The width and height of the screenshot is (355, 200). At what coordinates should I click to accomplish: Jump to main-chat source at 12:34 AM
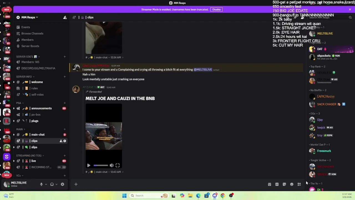coord(104,57)
